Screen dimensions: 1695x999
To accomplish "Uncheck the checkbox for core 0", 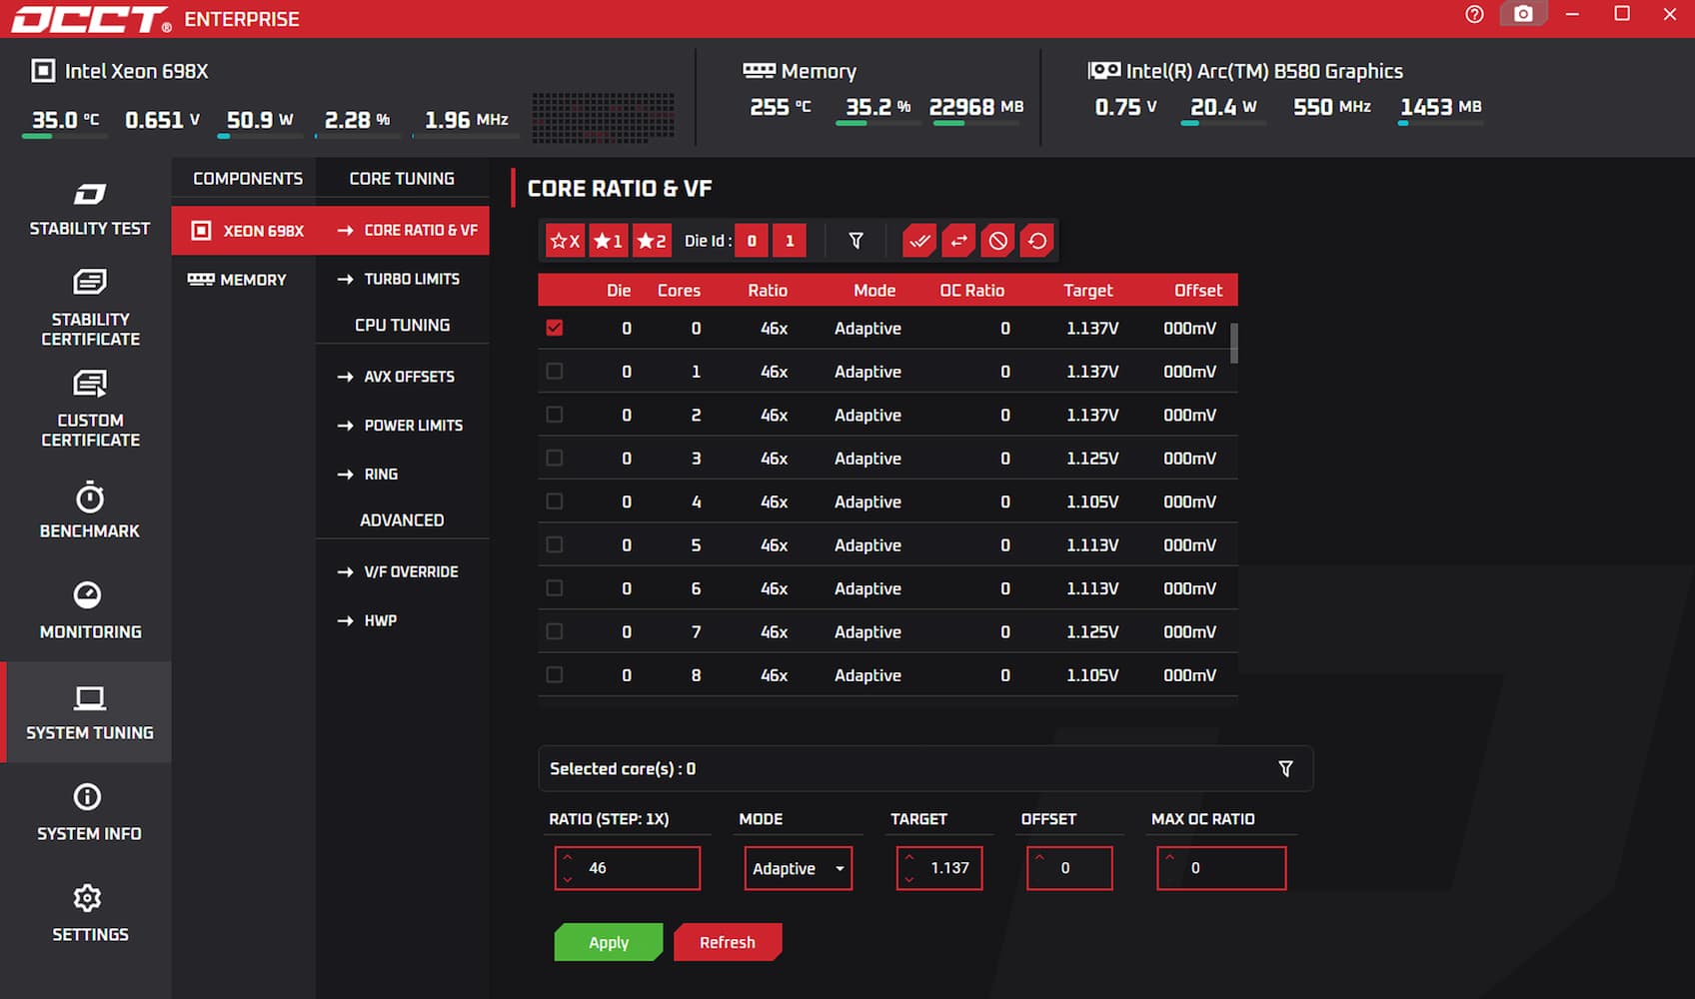I will [x=555, y=328].
